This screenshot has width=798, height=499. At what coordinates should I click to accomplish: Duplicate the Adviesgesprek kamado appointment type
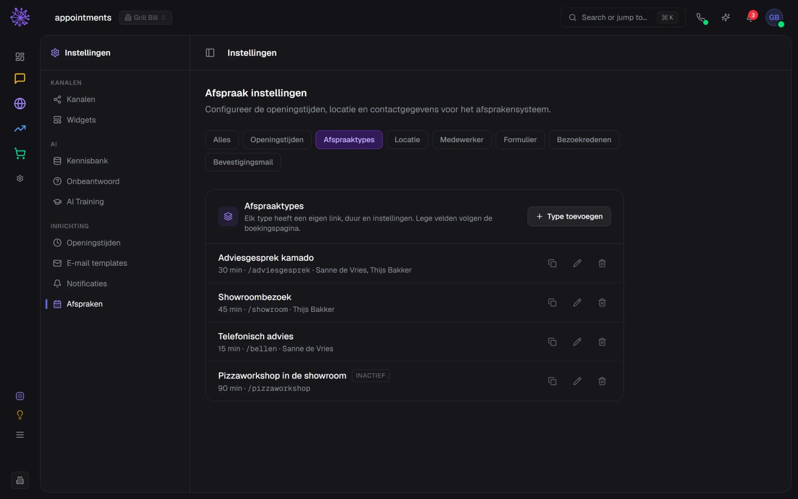552,263
